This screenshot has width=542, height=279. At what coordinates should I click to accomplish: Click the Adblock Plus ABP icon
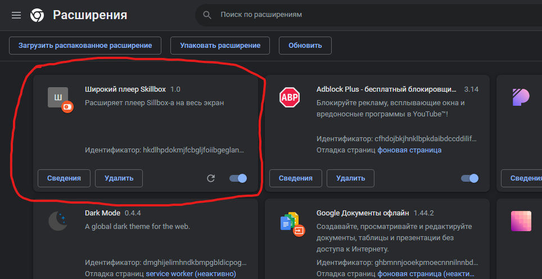290,97
